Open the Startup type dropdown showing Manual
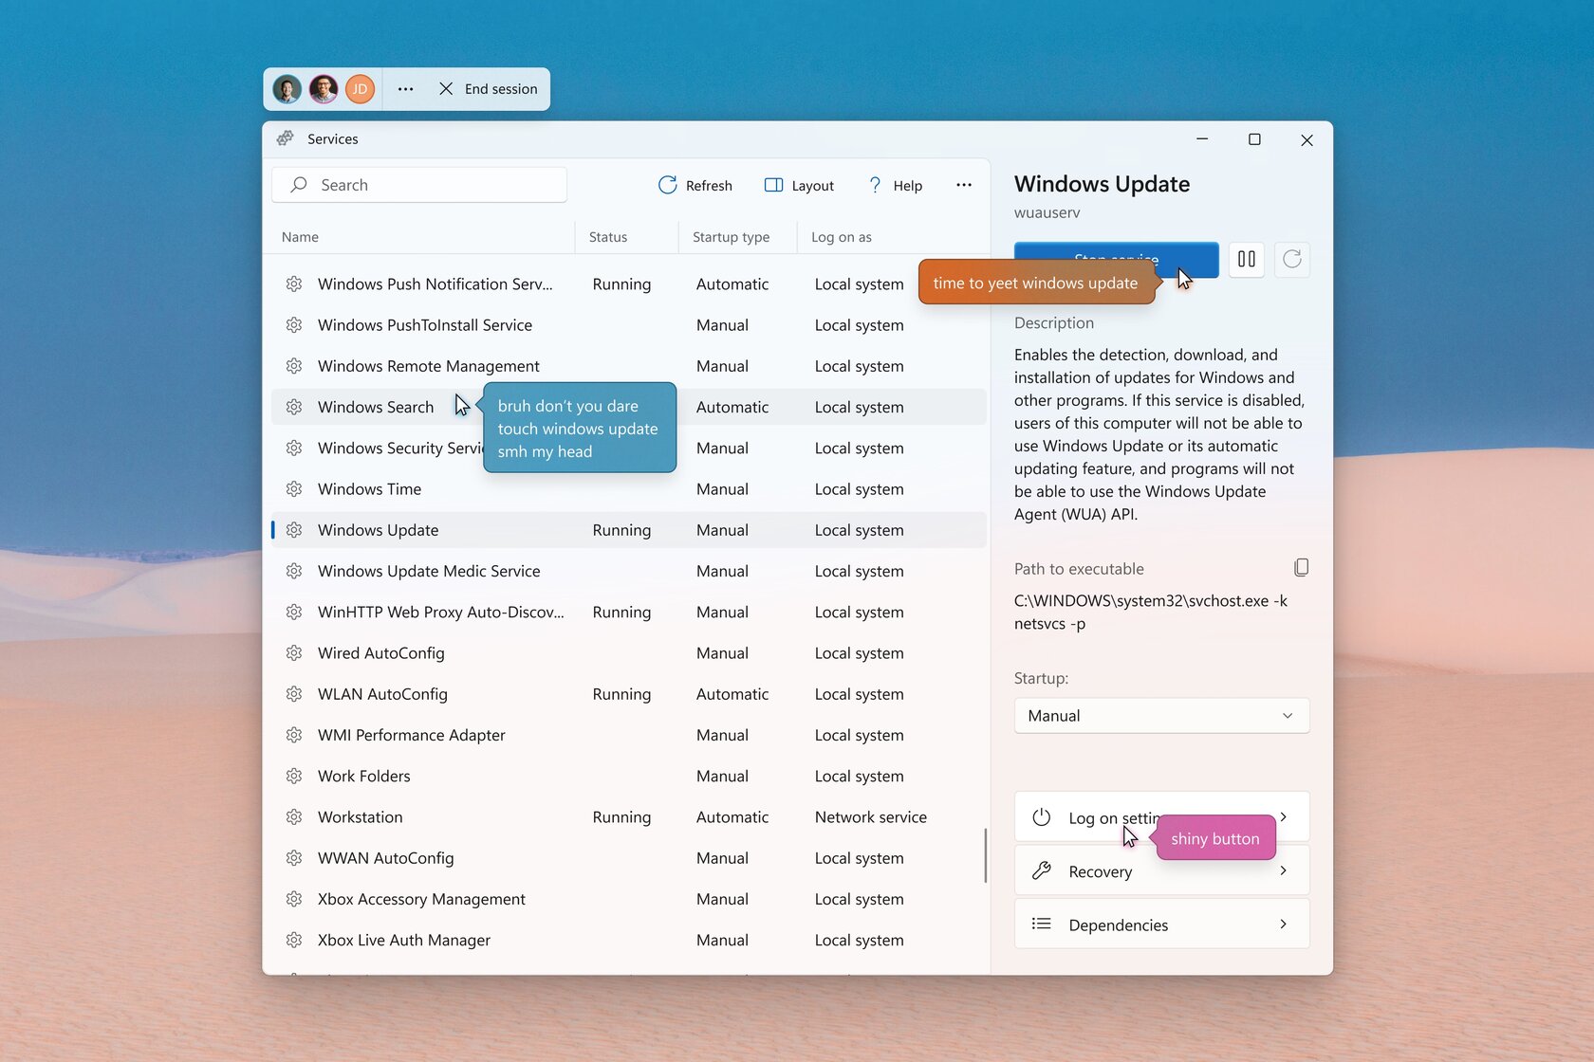 [1161, 716]
